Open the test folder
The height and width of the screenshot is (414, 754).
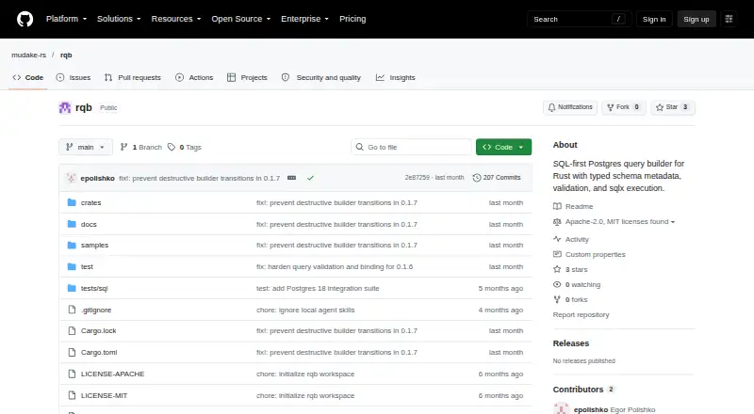[87, 266]
